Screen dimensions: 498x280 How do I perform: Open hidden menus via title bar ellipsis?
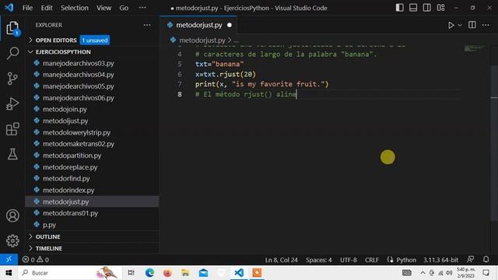tap(142, 8)
